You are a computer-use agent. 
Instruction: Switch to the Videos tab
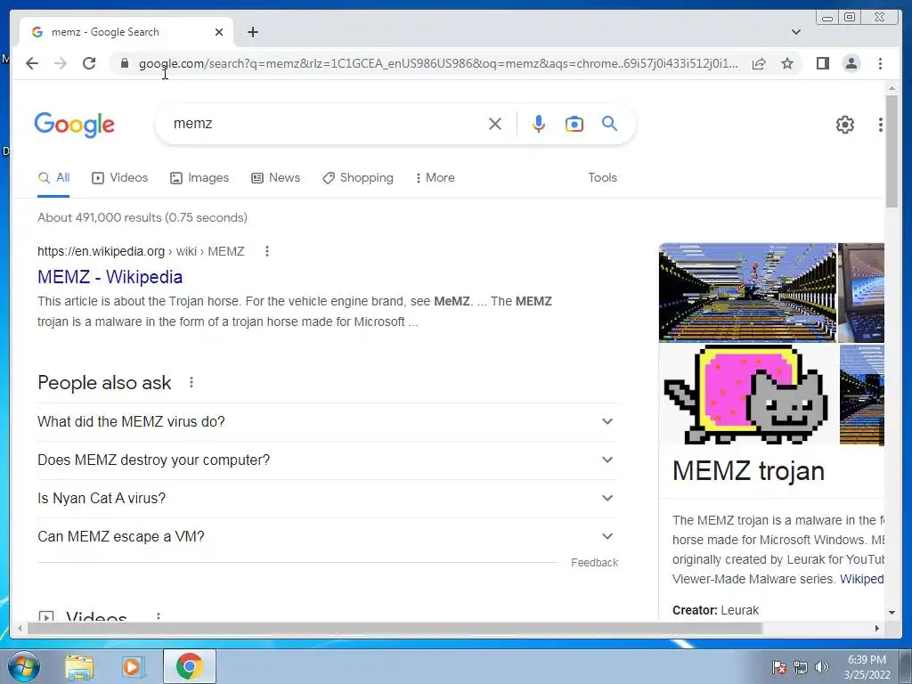coord(120,178)
